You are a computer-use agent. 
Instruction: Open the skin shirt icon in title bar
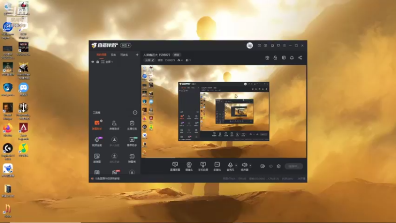278,46
